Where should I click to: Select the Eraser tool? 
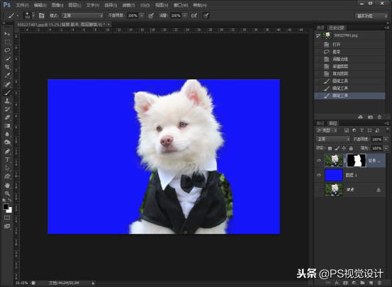pyautogui.click(x=7, y=118)
